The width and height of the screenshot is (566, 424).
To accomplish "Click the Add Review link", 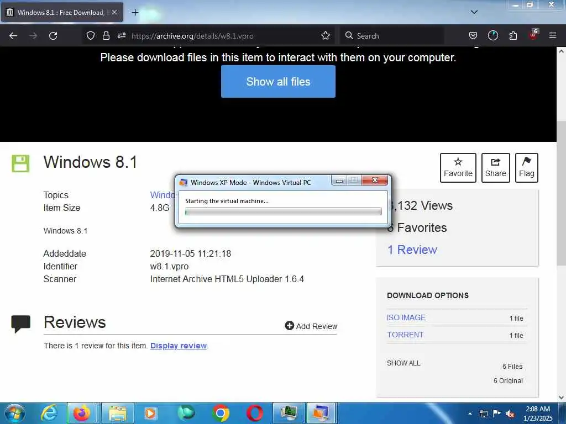I will pyautogui.click(x=311, y=326).
